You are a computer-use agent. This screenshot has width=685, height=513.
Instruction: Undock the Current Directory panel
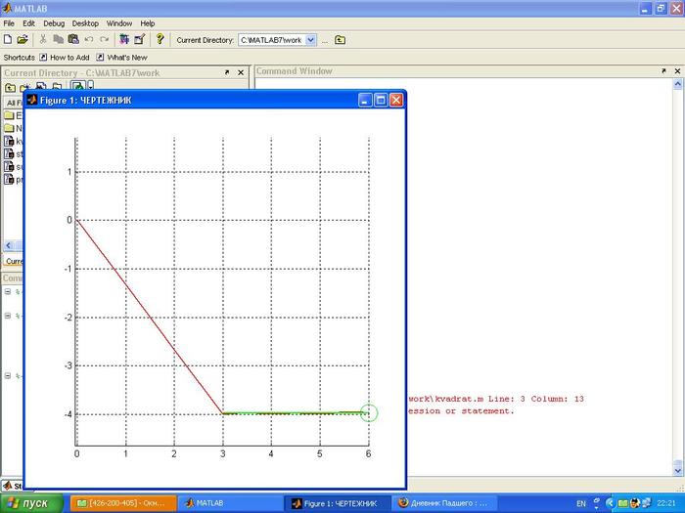coord(227,72)
